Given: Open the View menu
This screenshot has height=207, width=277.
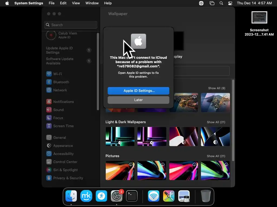Looking at the screenshot, I should click(76, 3).
